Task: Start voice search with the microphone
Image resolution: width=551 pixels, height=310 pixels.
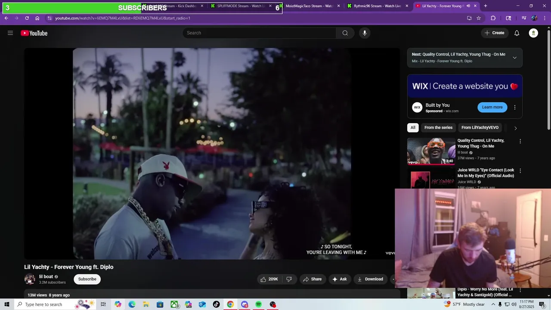Action: tap(365, 33)
